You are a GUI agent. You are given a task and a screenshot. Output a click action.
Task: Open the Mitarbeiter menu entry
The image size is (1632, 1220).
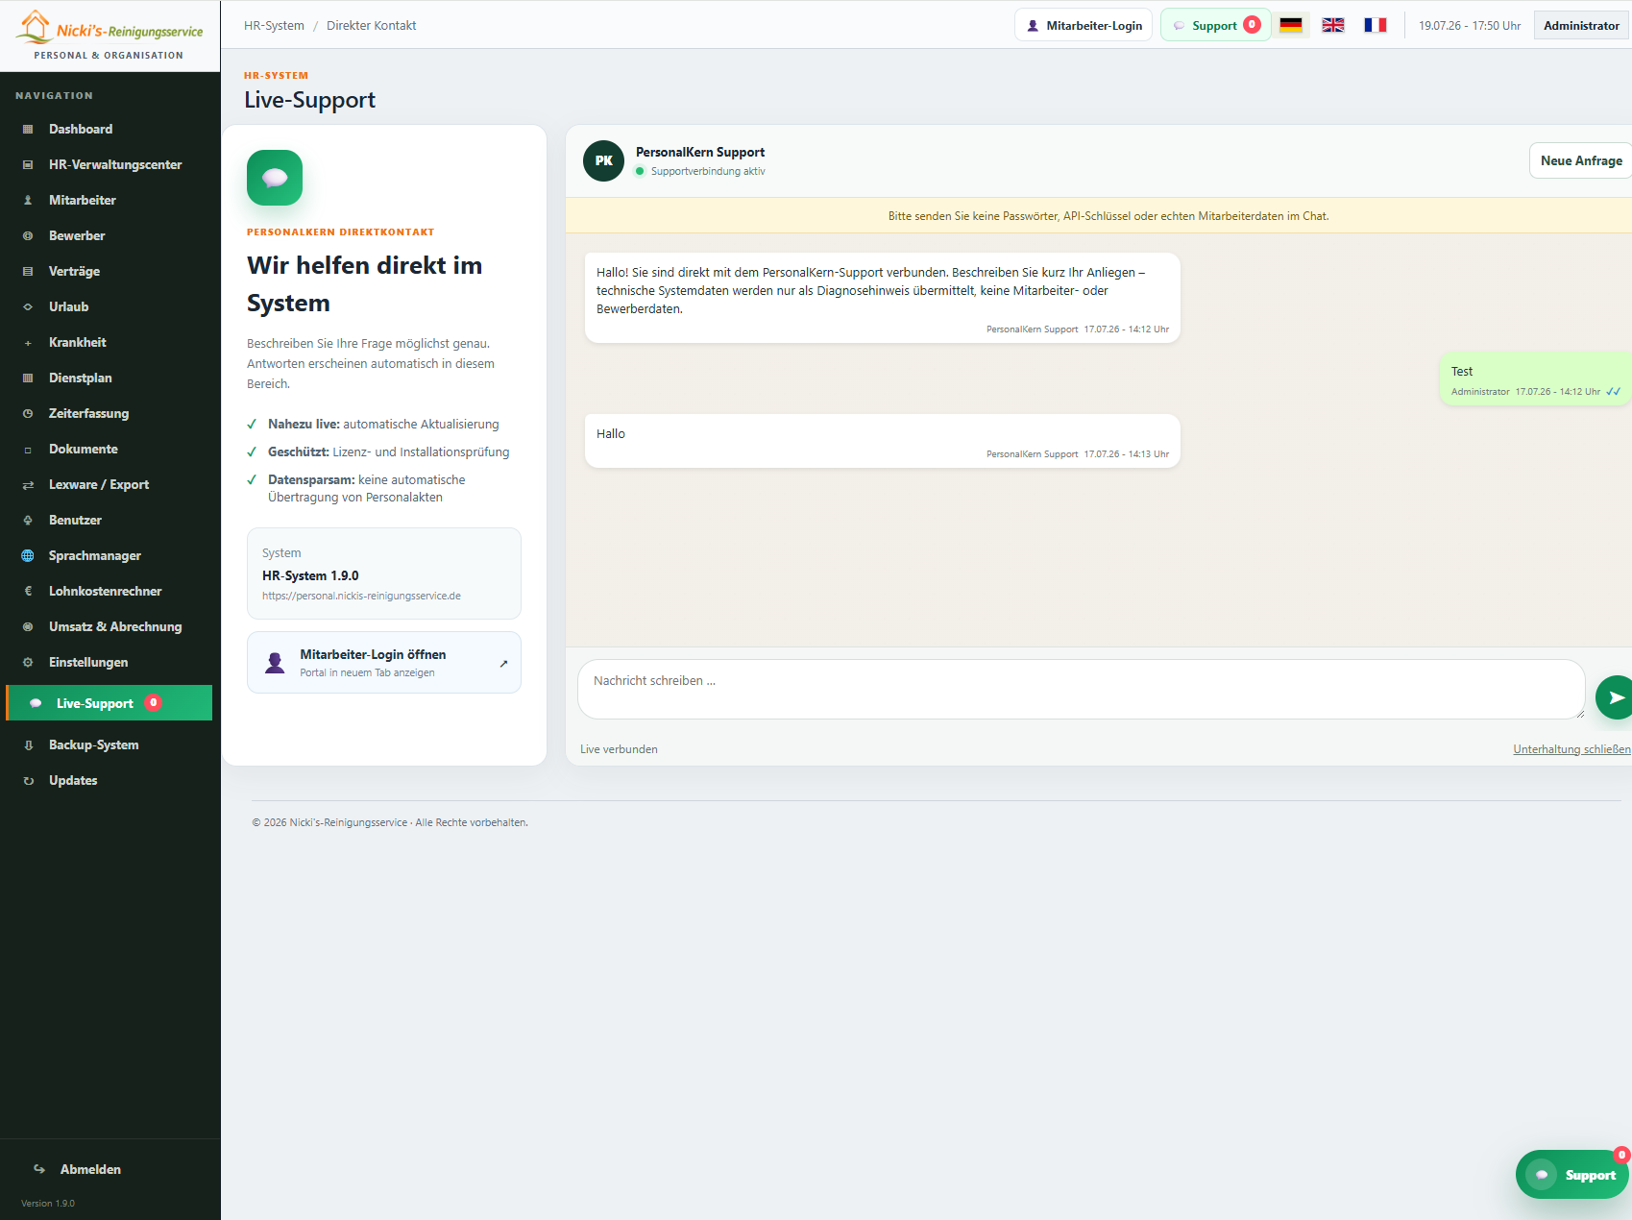tap(109, 200)
